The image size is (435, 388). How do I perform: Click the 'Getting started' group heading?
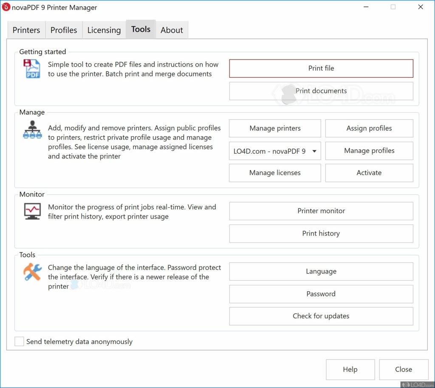(x=42, y=52)
